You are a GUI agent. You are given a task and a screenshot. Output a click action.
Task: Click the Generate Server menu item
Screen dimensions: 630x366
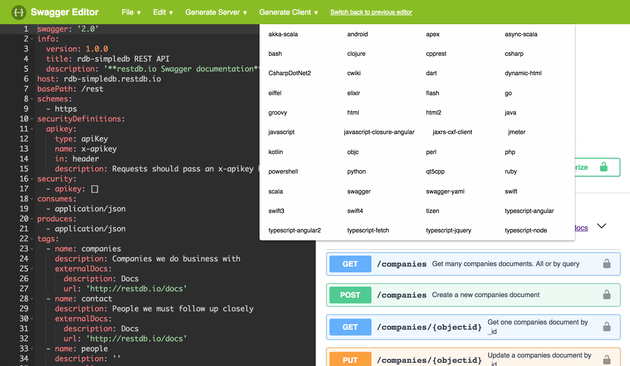(216, 12)
